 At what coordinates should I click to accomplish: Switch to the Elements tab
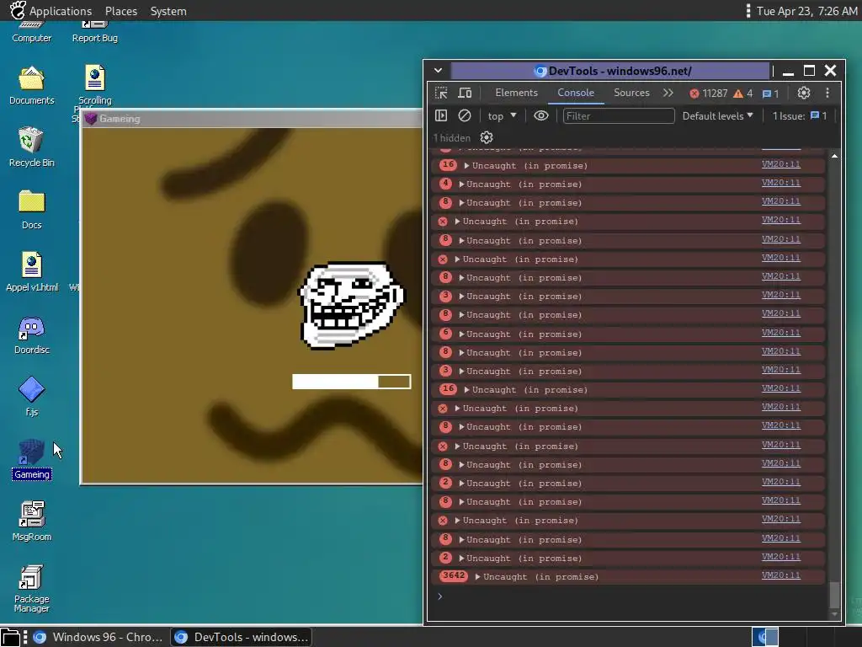pyautogui.click(x=516, y=93)
